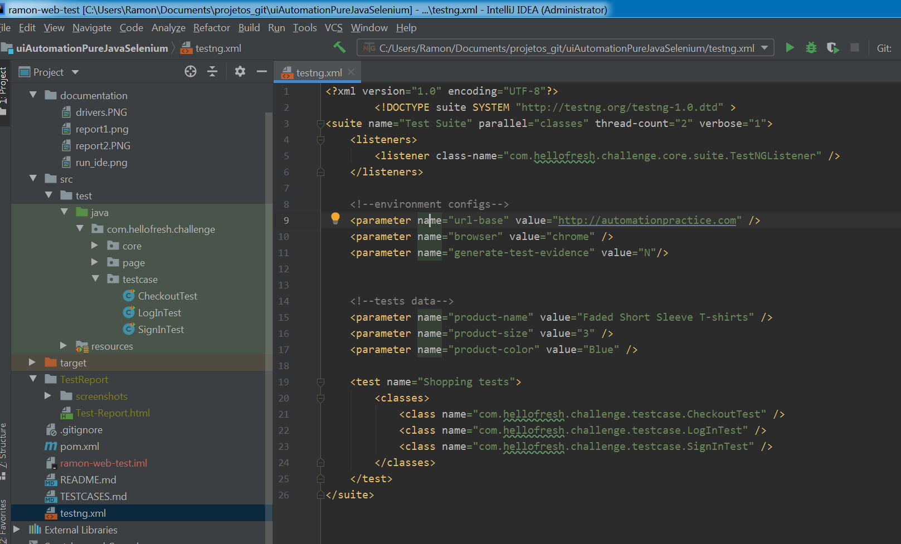Open the SignInTest class file
The width and height of the screenshot is (901, 544).
tap(160, 330)
